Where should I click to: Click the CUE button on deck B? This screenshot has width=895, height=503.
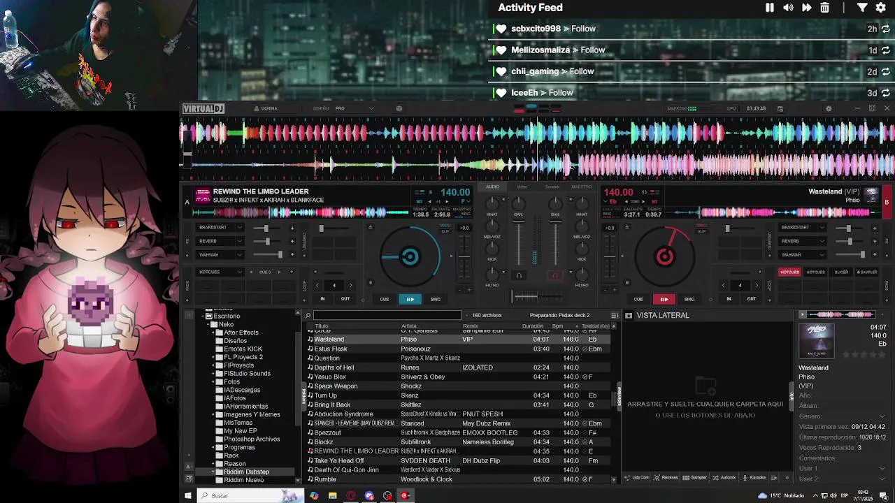(638, 299)
